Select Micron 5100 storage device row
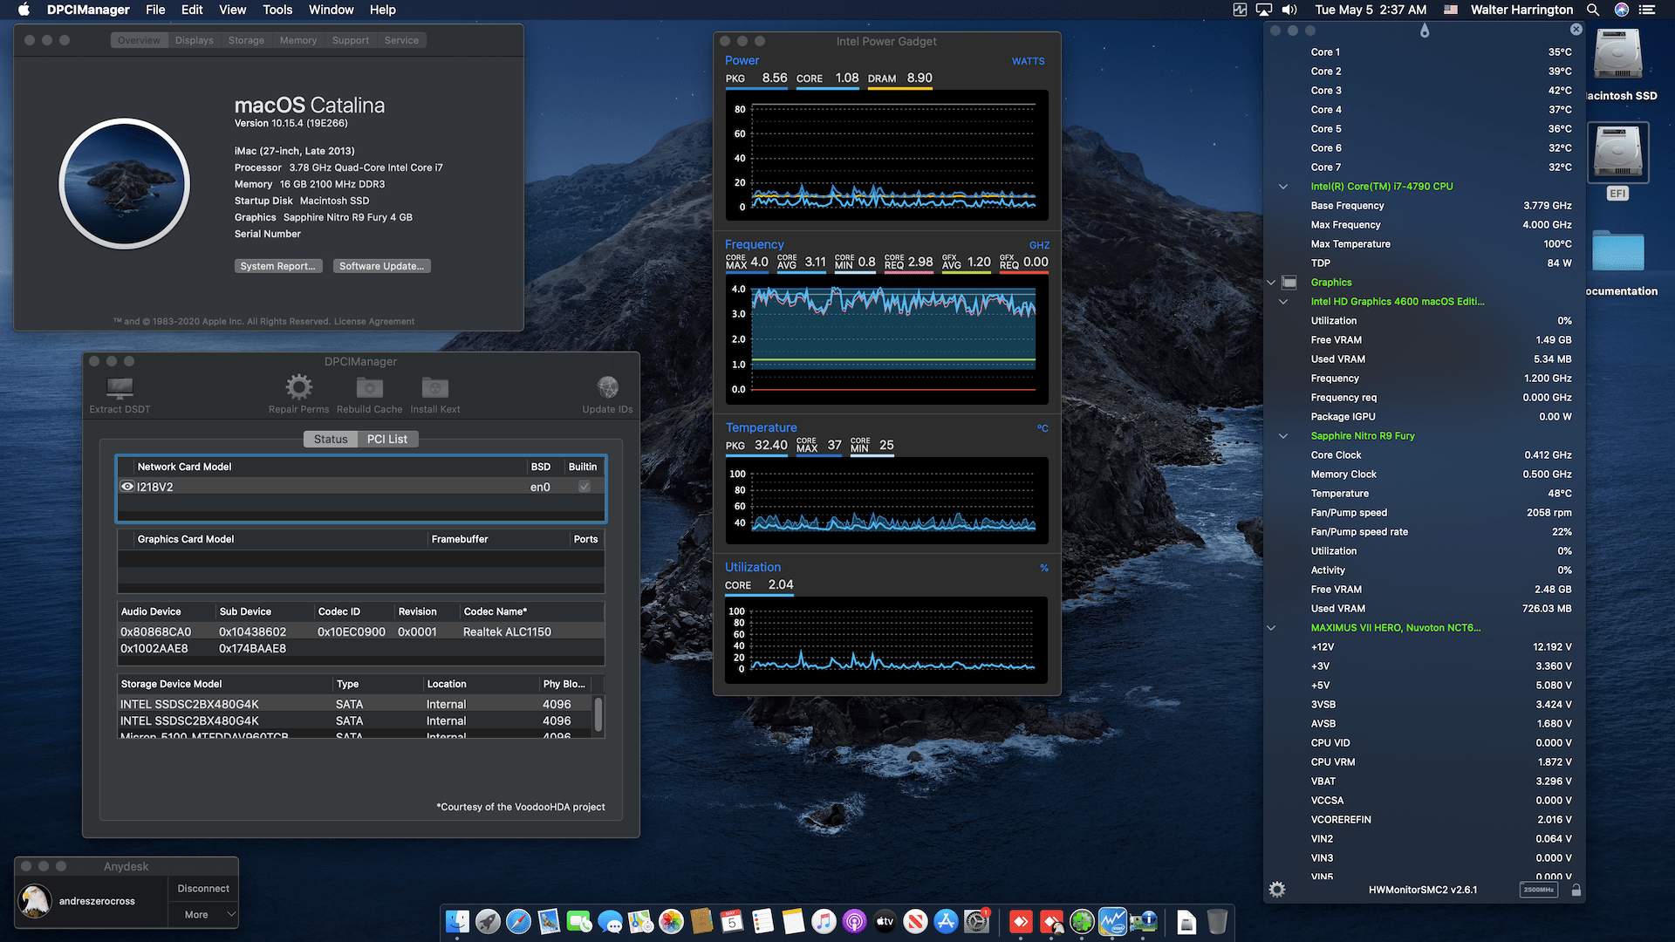 (356, 735)
